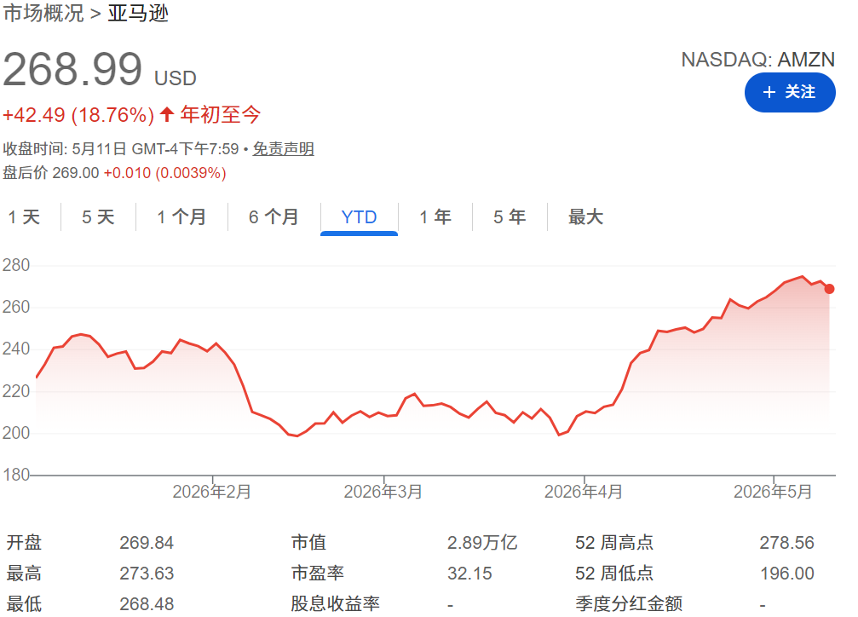
Task: Select the 1 天 range tab
Action: (24, 217)
